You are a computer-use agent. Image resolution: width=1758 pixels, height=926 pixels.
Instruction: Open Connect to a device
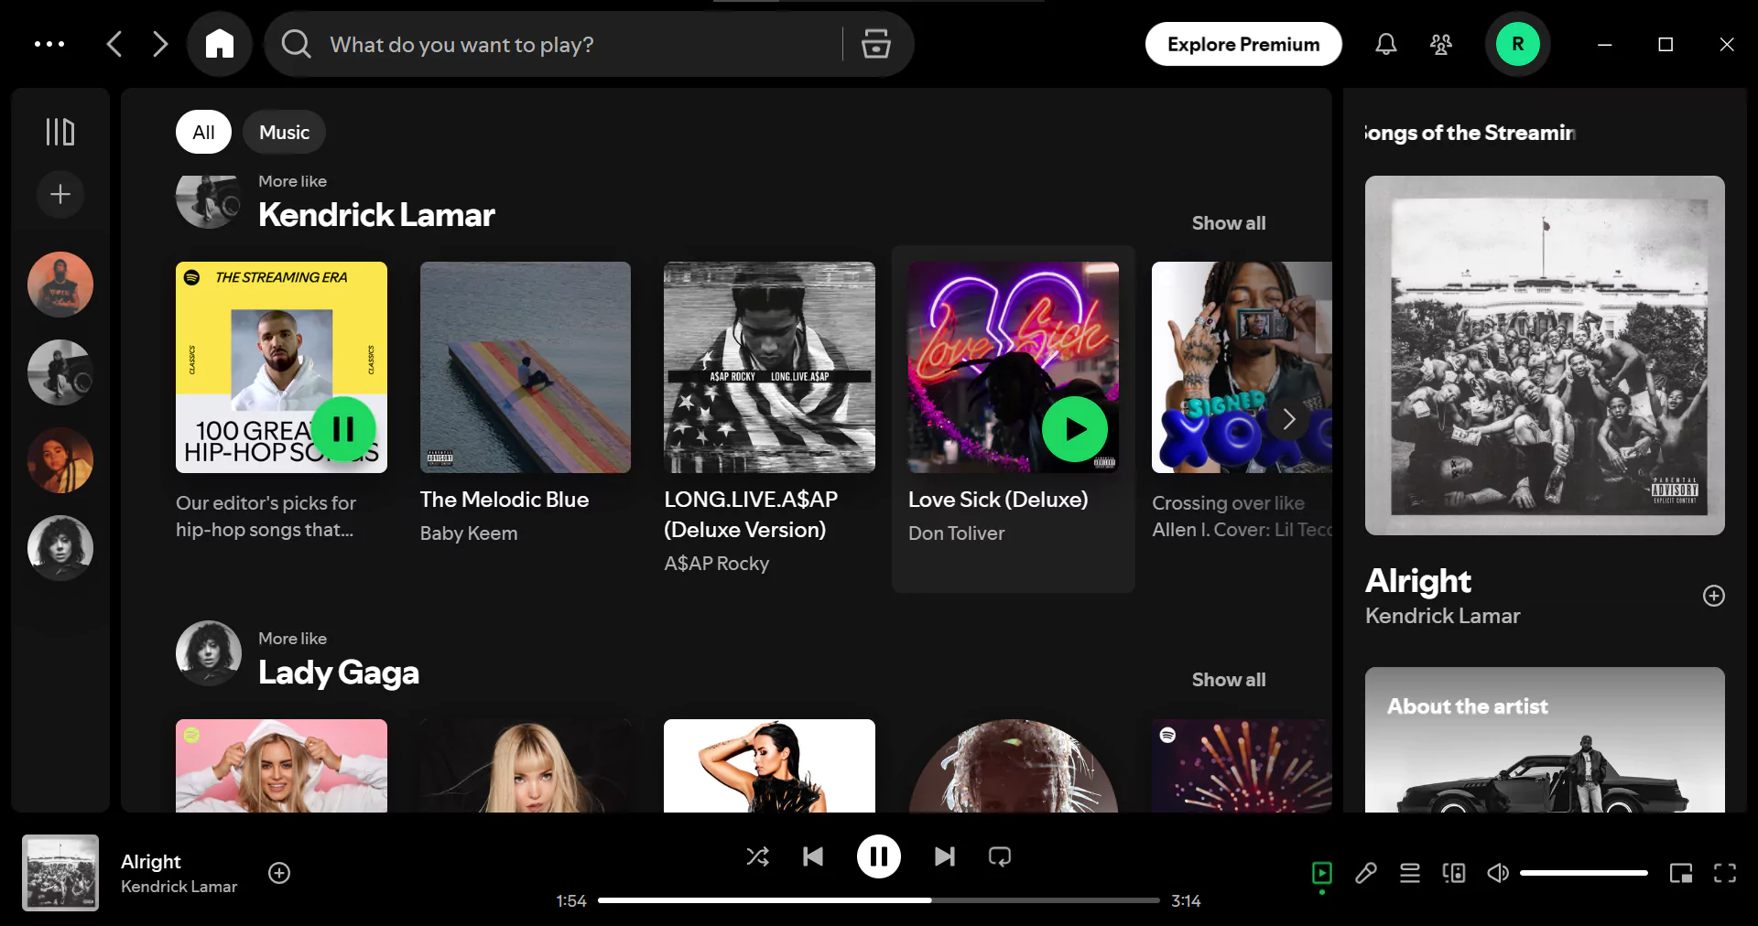pos(1454,873)
